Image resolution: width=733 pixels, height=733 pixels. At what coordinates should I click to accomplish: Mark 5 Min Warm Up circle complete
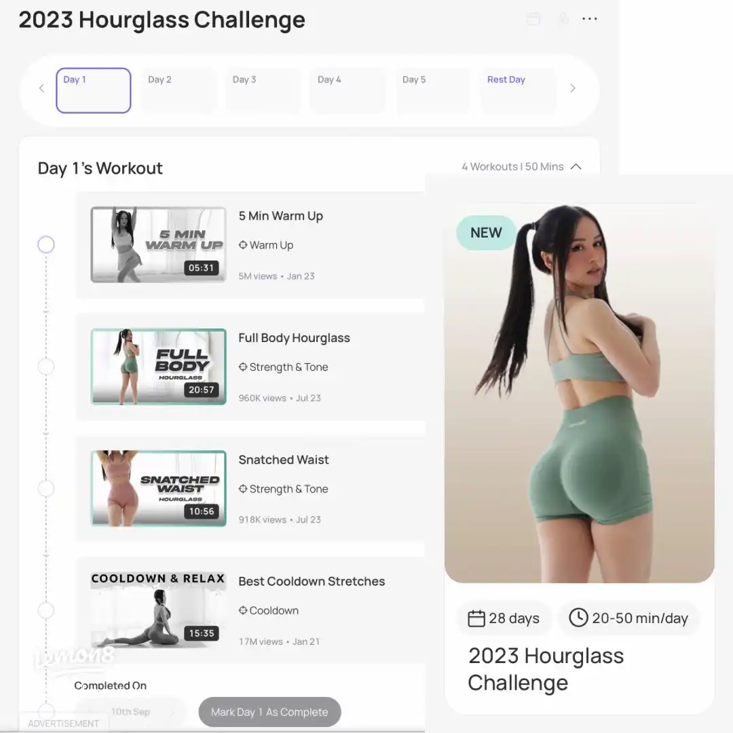[46, 244]
